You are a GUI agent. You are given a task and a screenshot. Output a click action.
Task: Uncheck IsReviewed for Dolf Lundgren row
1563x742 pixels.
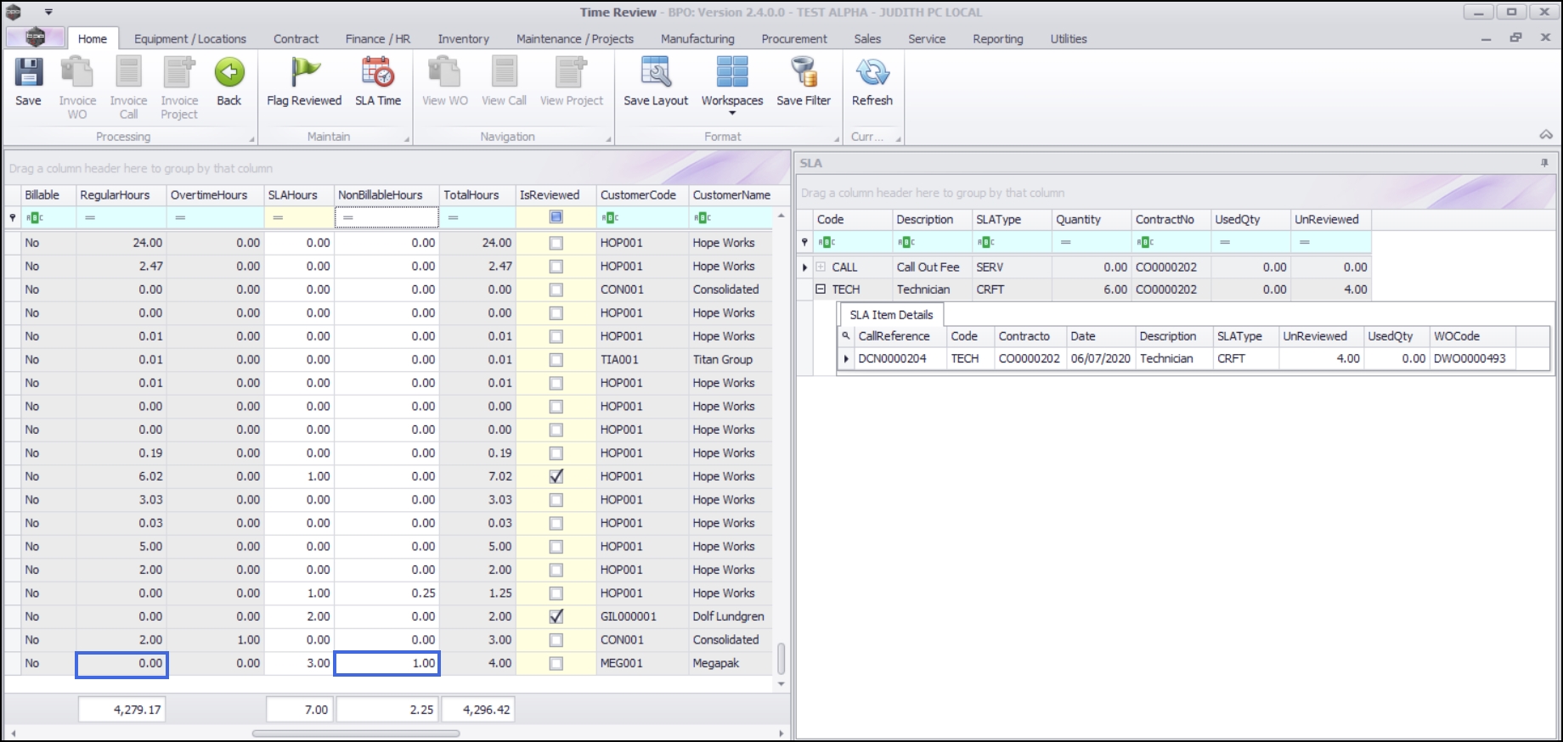point(556,617)
